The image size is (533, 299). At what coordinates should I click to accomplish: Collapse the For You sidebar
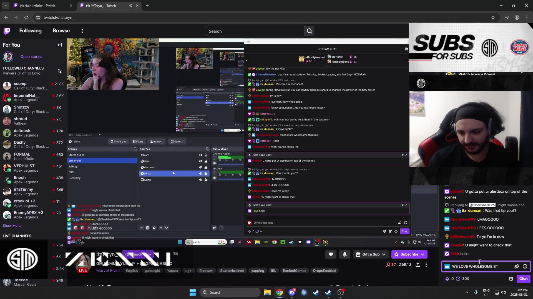[x=60, y=45]
